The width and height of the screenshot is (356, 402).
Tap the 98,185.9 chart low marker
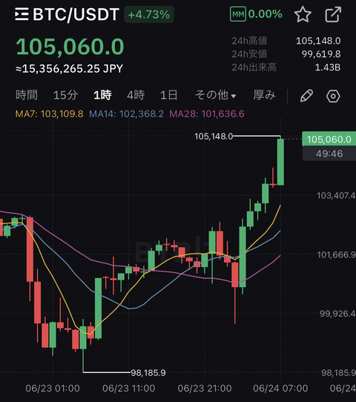[148, 373]
